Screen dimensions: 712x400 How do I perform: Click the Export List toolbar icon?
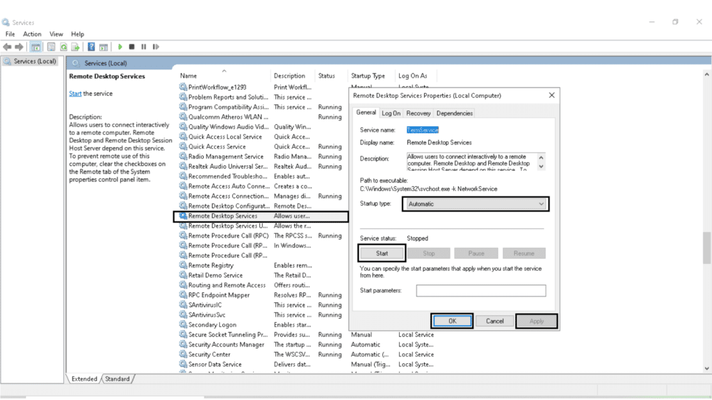coord(75,47)
